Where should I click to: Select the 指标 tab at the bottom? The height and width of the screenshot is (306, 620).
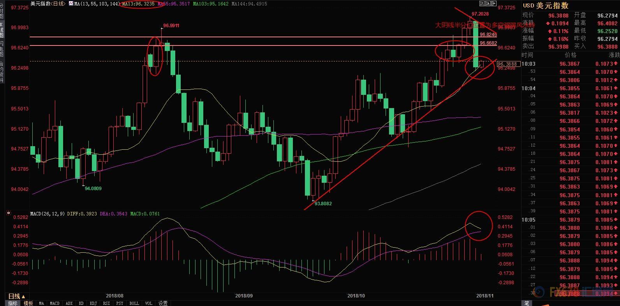tap(12, 303)
